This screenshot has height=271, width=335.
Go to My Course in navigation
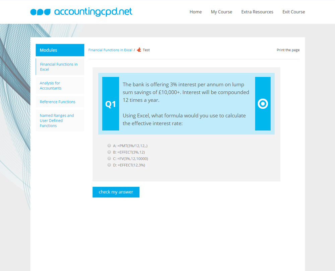(x=221, y=12)
